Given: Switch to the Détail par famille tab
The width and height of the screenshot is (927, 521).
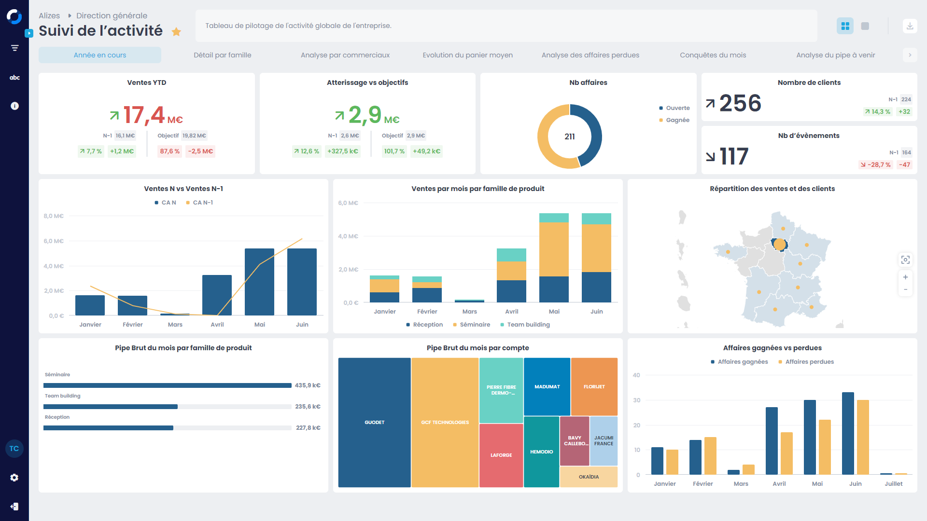Looking at the screenshot, I should pyautogui.click(x=222, y=55).
